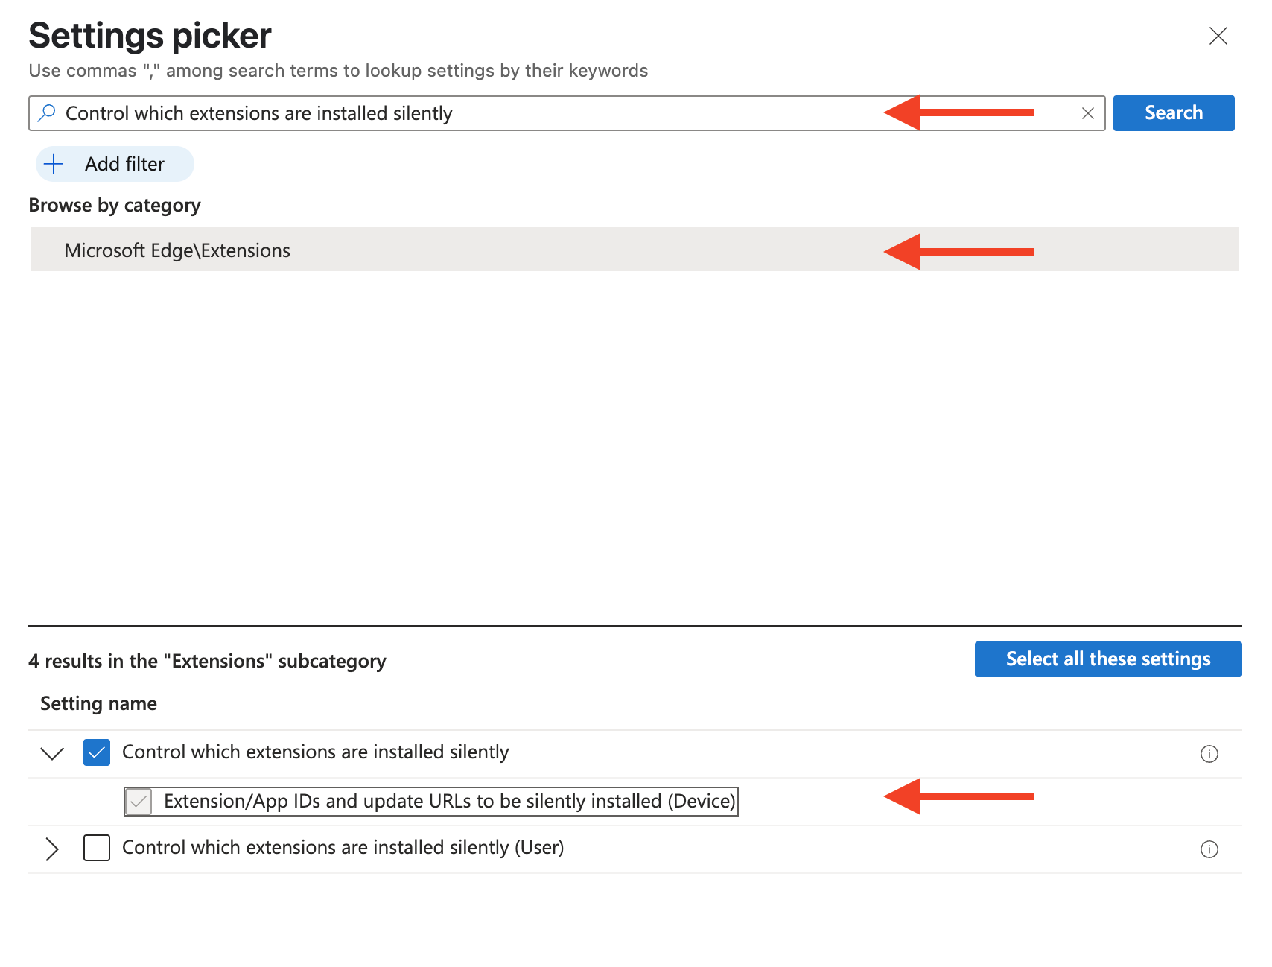Image resolution: width=1272 pixels, height=967 pixels.
Task: Uncheck Control which extensions are installed silently
Action: 97,752
